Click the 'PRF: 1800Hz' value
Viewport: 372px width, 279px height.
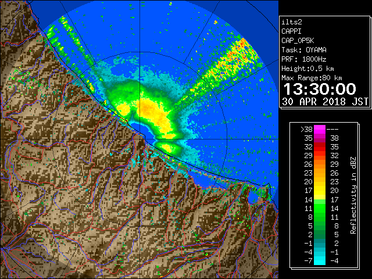point(303,59)
